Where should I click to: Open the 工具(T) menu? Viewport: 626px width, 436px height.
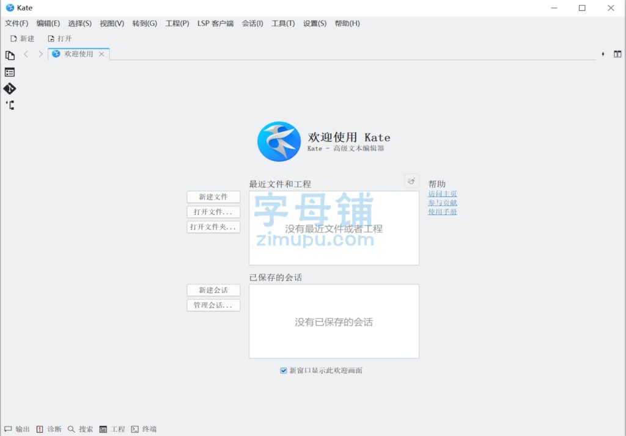coord(283,23)
